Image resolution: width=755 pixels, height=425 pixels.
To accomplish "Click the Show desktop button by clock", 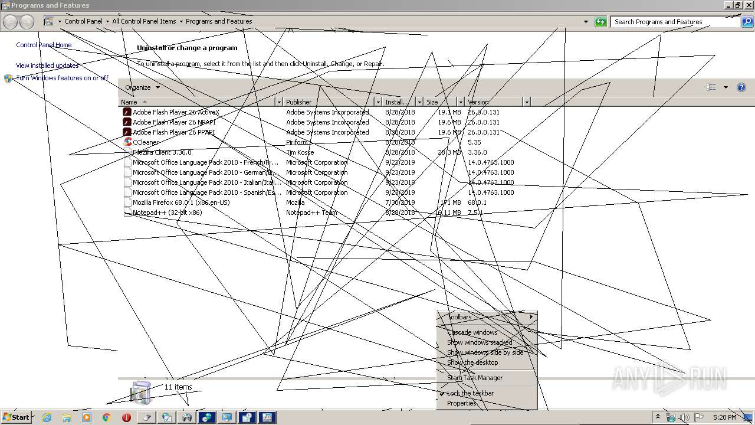I will pyautogui.click(x=748, y=417).
